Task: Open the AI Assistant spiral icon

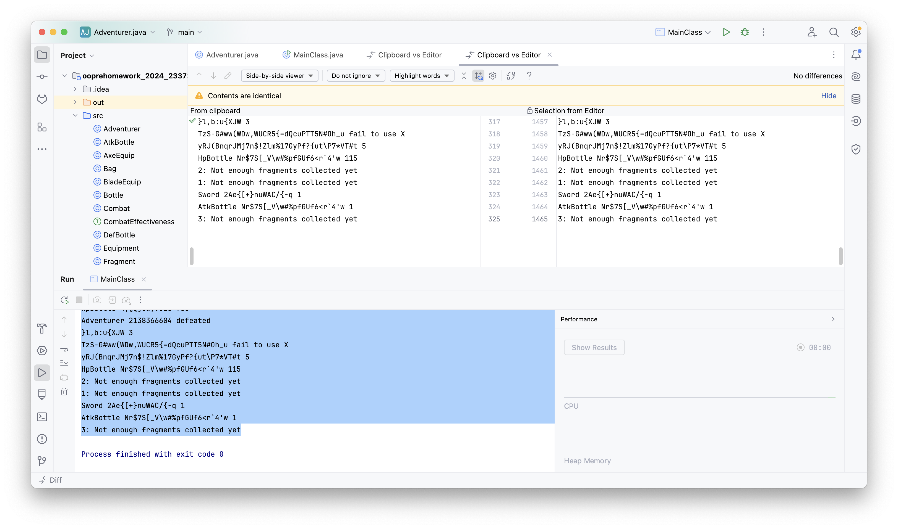Action: 856,77
